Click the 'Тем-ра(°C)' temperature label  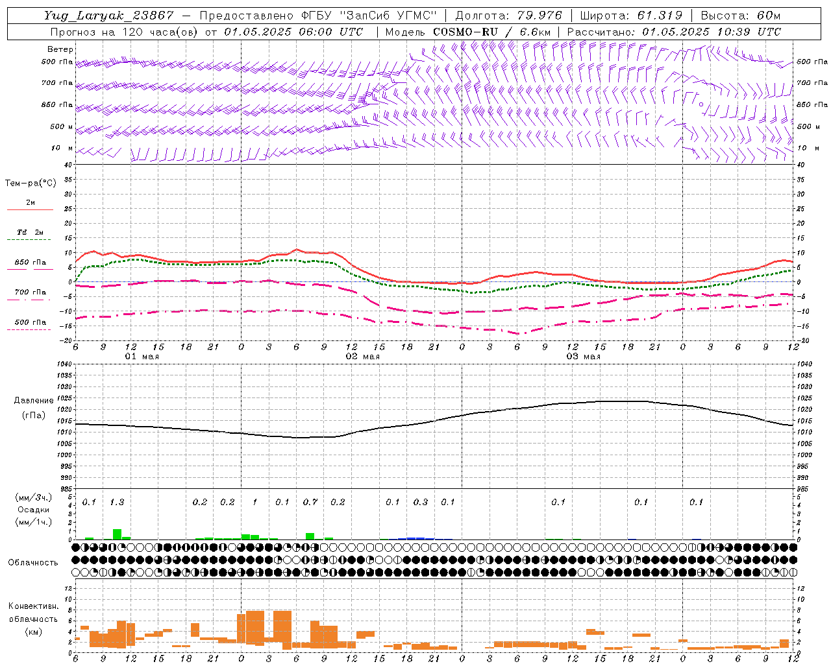[x=31, y=183]
